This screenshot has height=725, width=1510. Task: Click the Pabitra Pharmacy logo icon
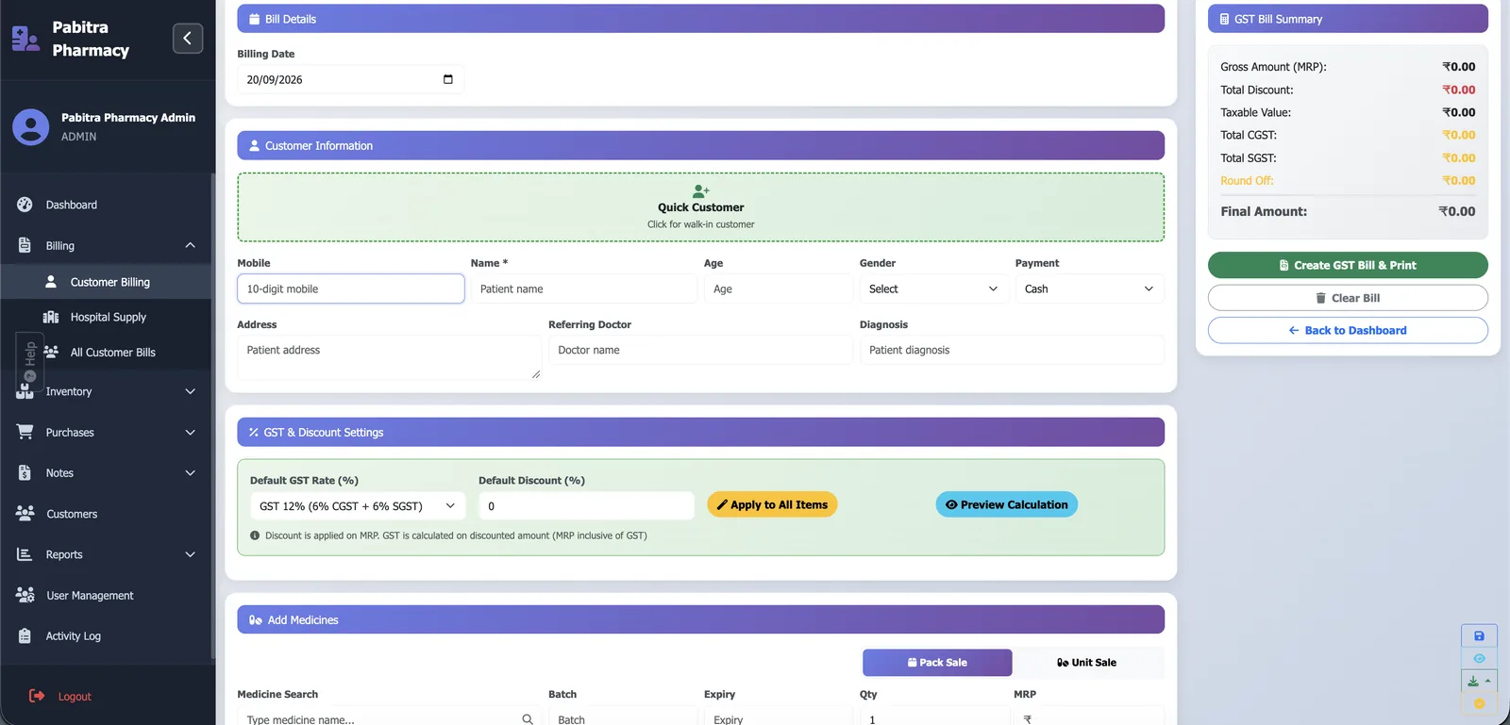25,39
